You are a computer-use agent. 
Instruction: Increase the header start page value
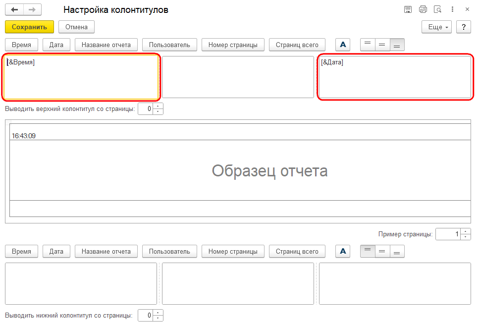point(158,106)
